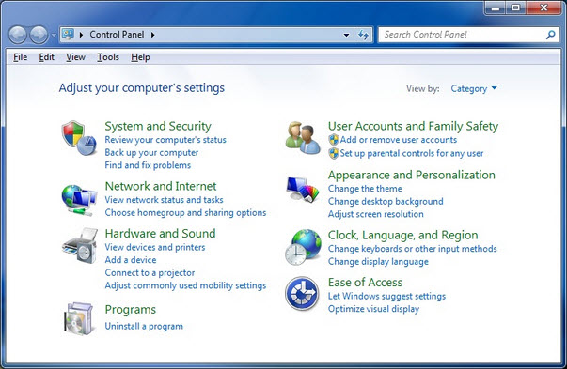Expand the arrow before Control Panel breadcrumb
This screenshot has height=369, width=567.
(82, 35)
